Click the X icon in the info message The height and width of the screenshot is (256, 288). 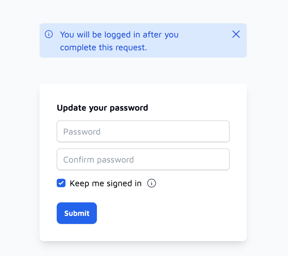[236, 34]
